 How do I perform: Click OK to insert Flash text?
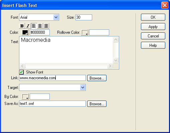click(x=153, y=17)
